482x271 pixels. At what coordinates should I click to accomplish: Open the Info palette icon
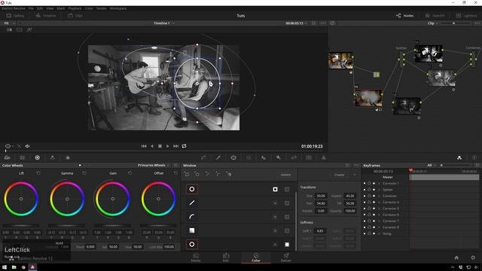click(474, 157)
